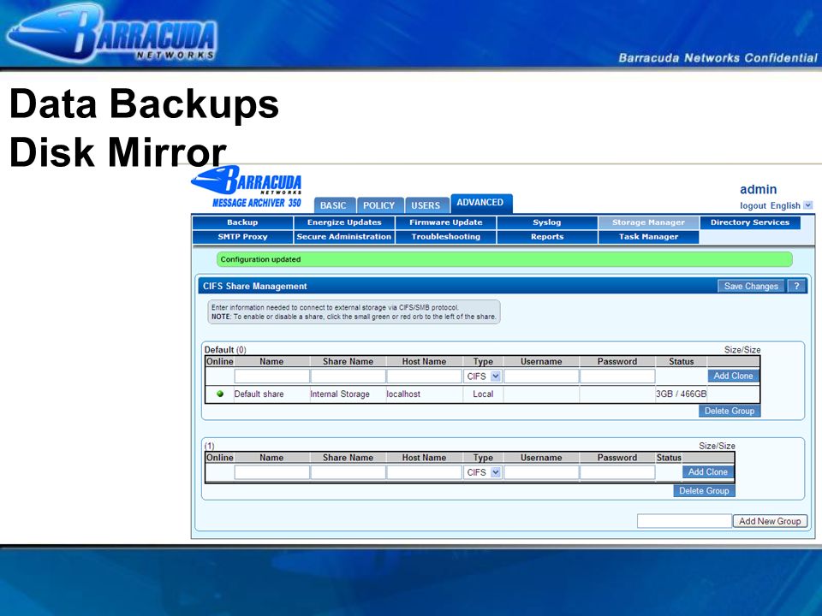Focus the Share Name field in Default group
Image resolution: width=822 pixels, height=616 pixels.
click(348, 376)
